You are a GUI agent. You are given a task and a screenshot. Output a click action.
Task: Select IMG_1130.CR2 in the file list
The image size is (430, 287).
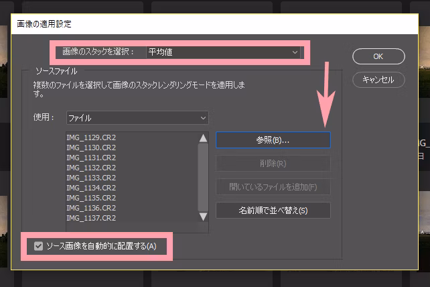click(x=91, y=148)
